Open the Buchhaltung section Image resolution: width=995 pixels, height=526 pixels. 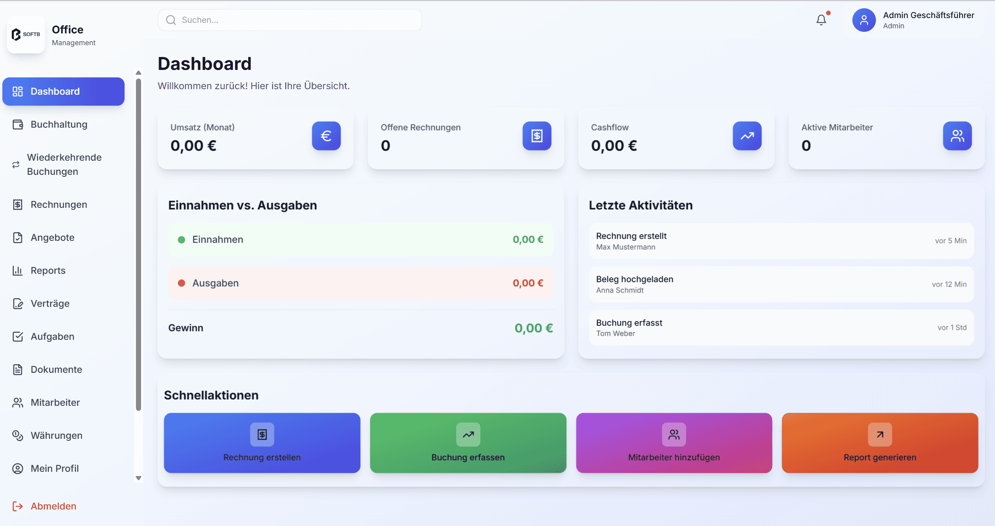click(59, 124)
